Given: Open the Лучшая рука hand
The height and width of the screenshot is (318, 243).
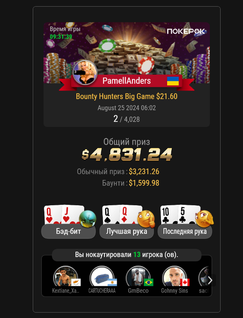Looking at the screenshot, I should click(127, 231).
